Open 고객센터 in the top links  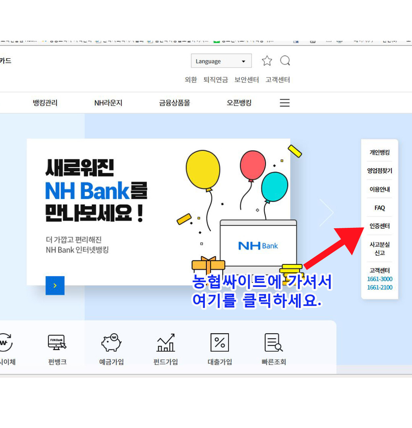click(278, 80)
